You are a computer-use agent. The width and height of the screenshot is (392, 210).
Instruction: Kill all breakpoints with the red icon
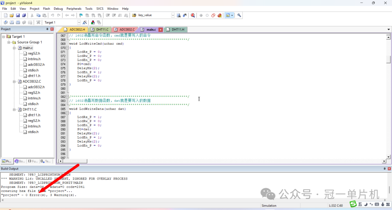point(220,15)
